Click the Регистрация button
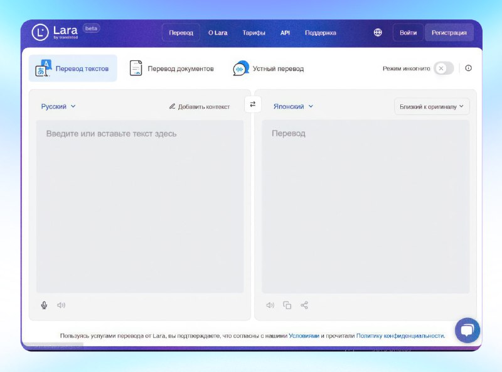Image resolution: width=502 pixels, height=372 pixels. 449,31
